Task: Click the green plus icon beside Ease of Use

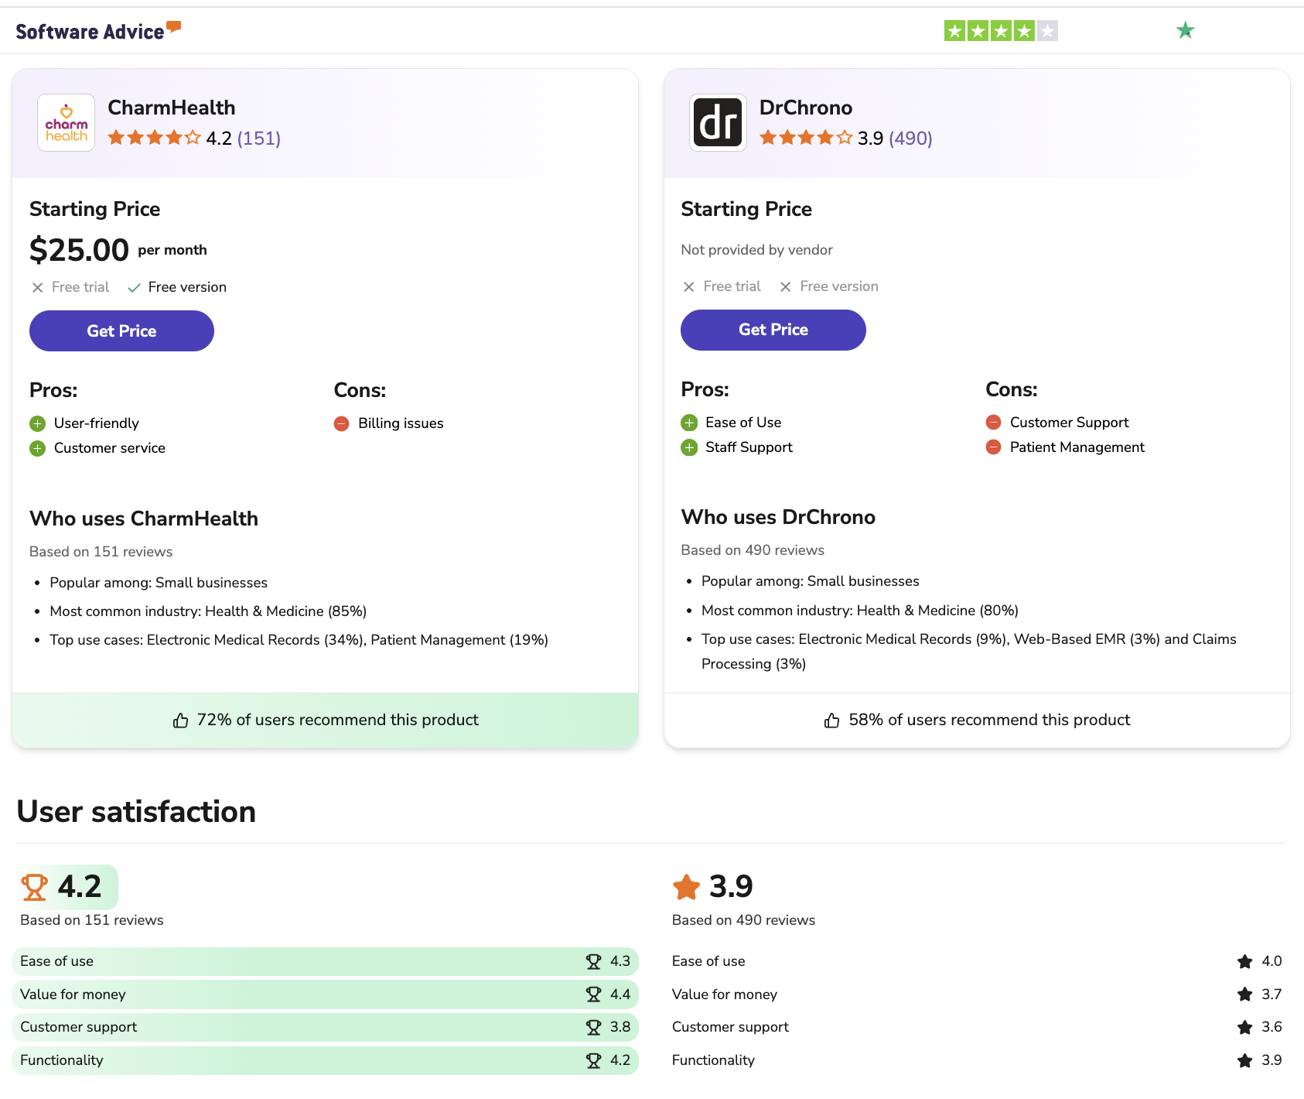Action: [689, 423]
